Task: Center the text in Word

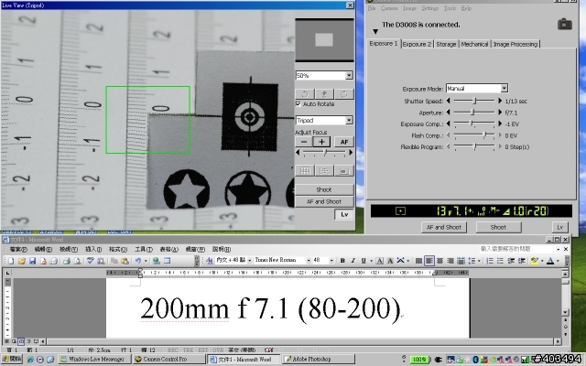Action: (x=439, y=261)
